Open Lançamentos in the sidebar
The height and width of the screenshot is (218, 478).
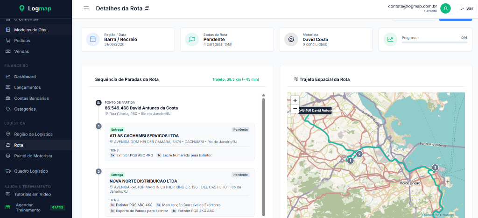pyautogui.click(x=27, y=87)
